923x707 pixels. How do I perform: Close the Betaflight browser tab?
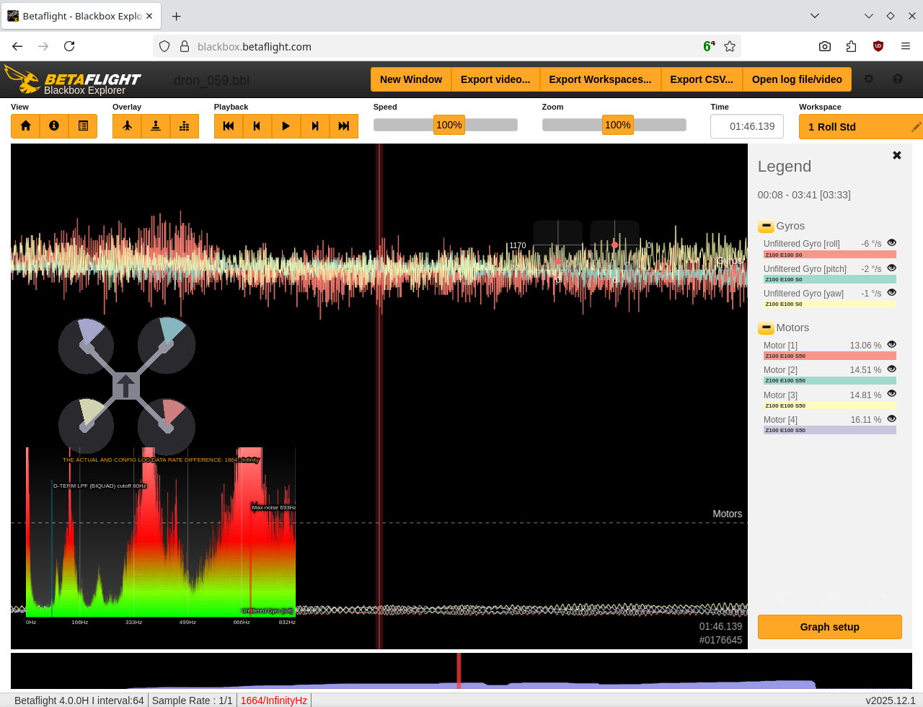[x=149, y=16]
